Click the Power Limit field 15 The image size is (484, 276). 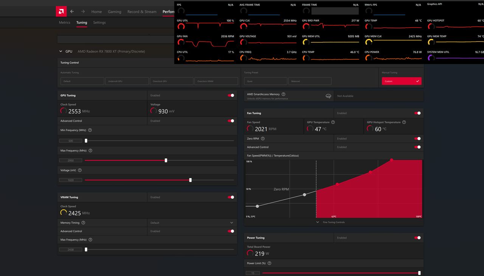coord(253,273)
